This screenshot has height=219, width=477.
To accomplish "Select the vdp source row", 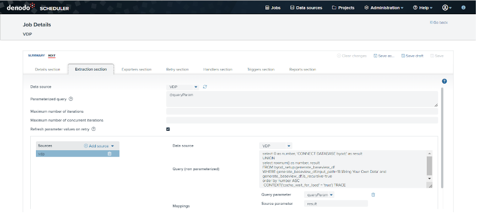I will pyautogui.click(x=78, y=154).
